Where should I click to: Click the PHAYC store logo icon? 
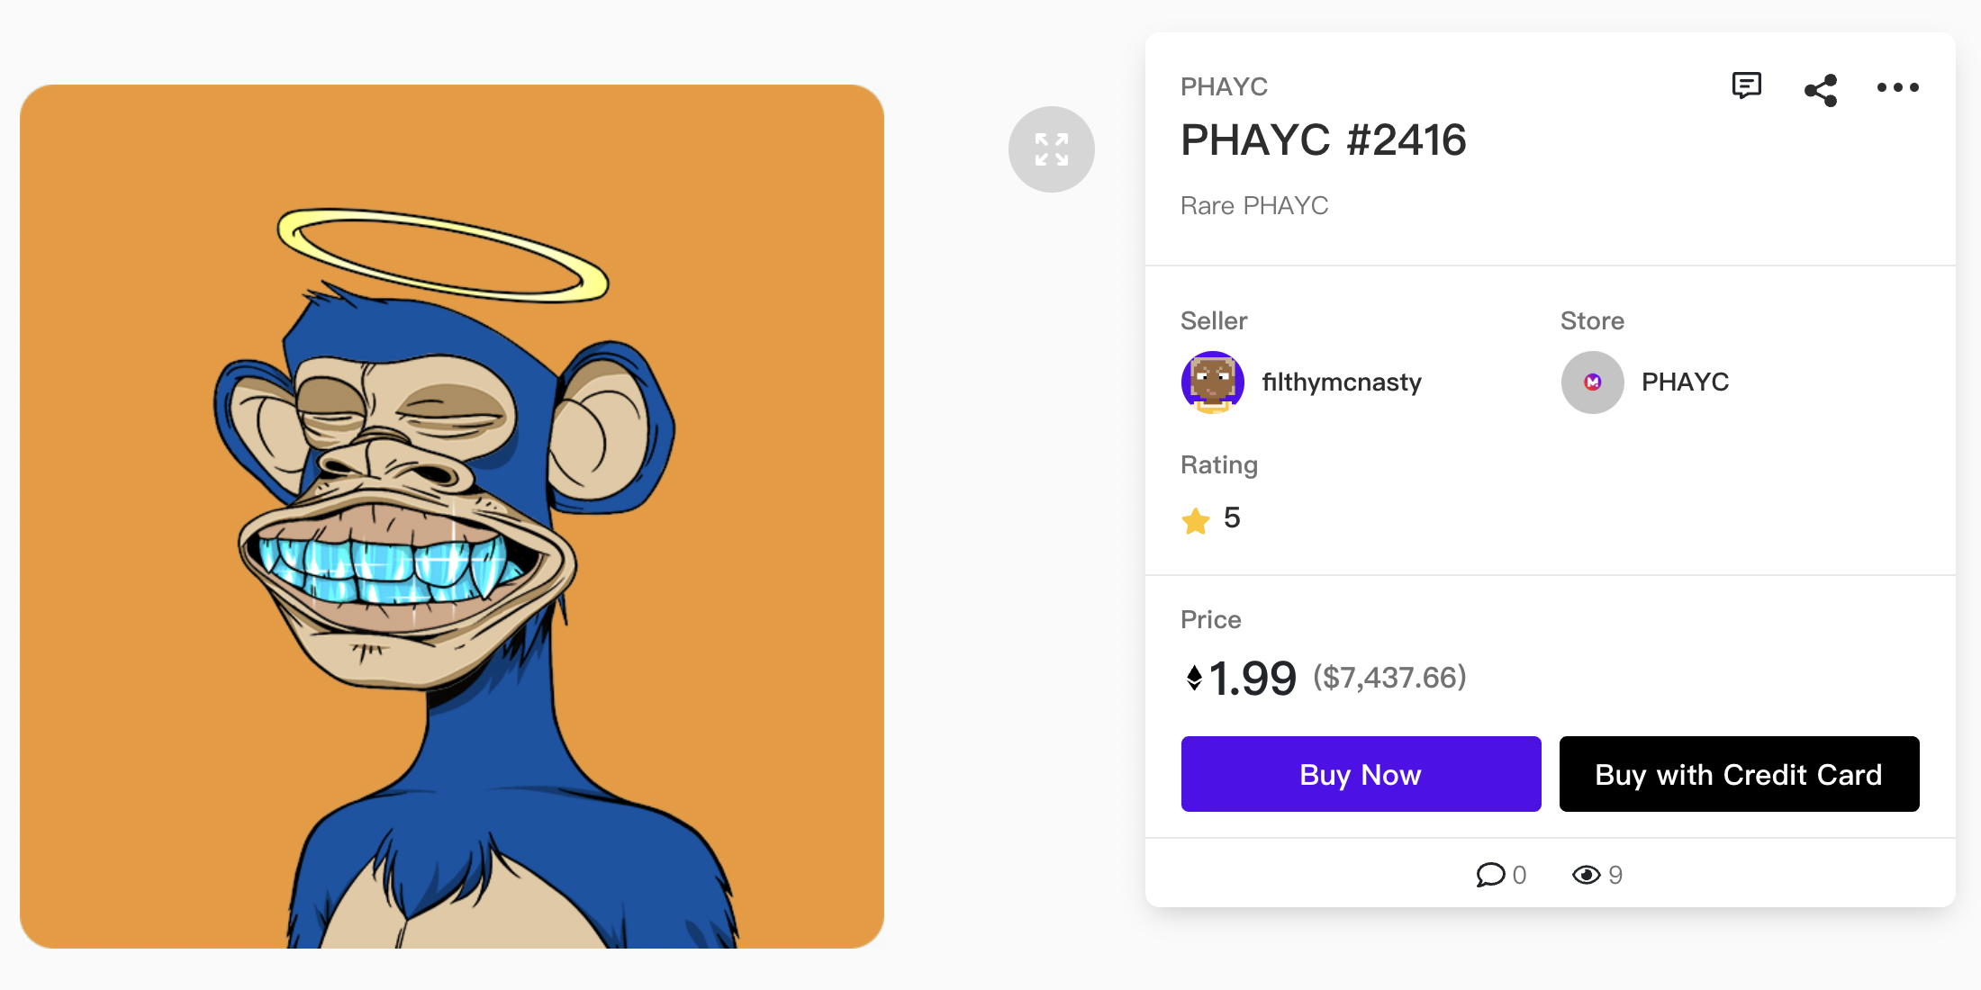coord(1592,382)
